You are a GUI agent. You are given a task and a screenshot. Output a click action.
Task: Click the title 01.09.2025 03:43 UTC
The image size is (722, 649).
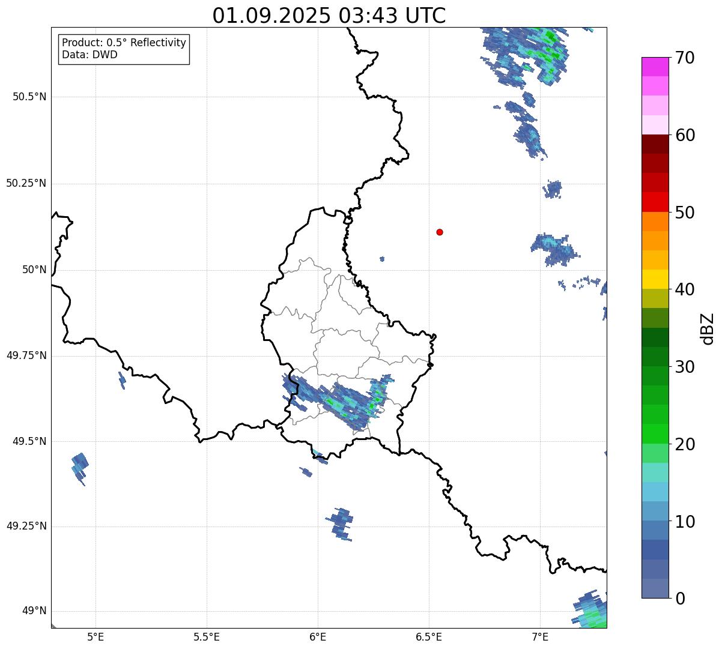click(329, 15)
